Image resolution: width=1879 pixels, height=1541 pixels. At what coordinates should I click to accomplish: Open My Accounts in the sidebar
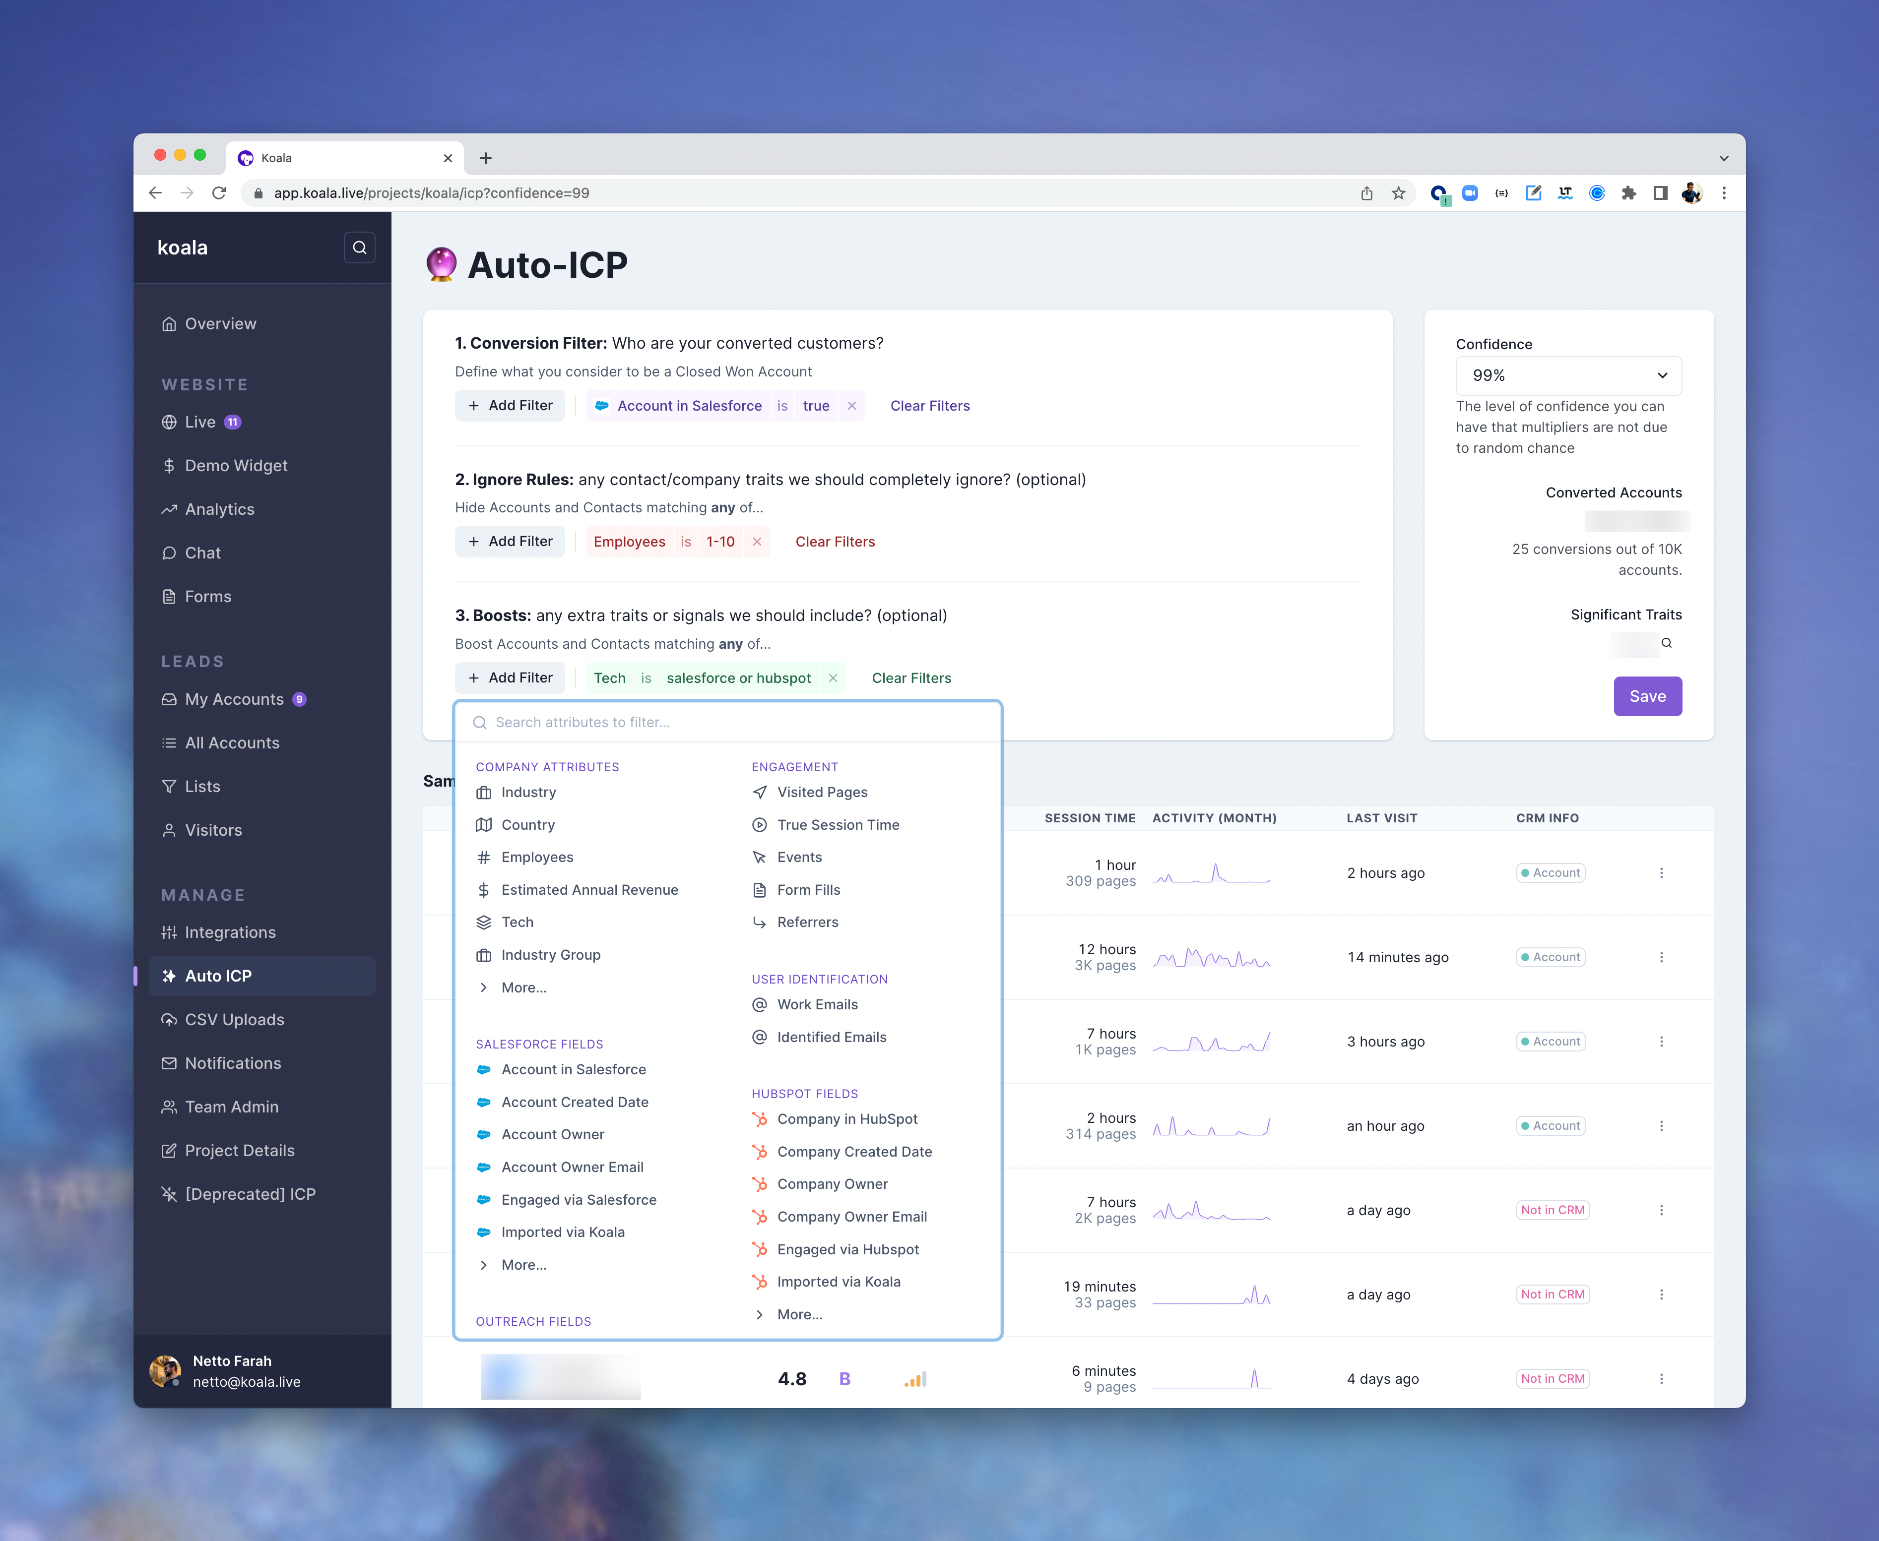coord(234,699)
